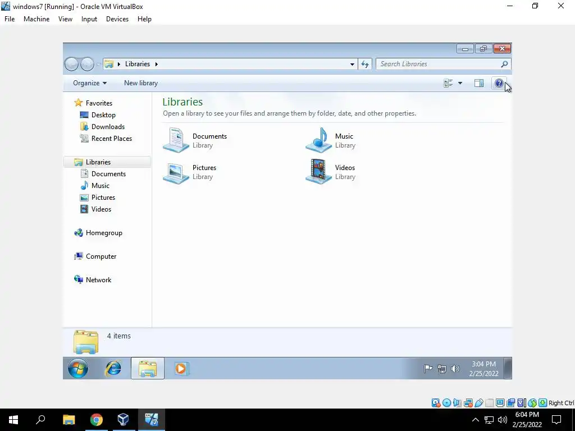The width and height of the screenshot is (575, 431).
Task: Open the Videos library icon in main pane
Action: (319, 172)
